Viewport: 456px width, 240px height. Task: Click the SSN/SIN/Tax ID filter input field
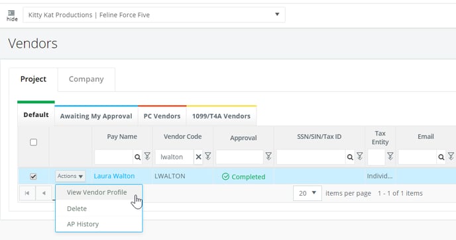(311, 157)
